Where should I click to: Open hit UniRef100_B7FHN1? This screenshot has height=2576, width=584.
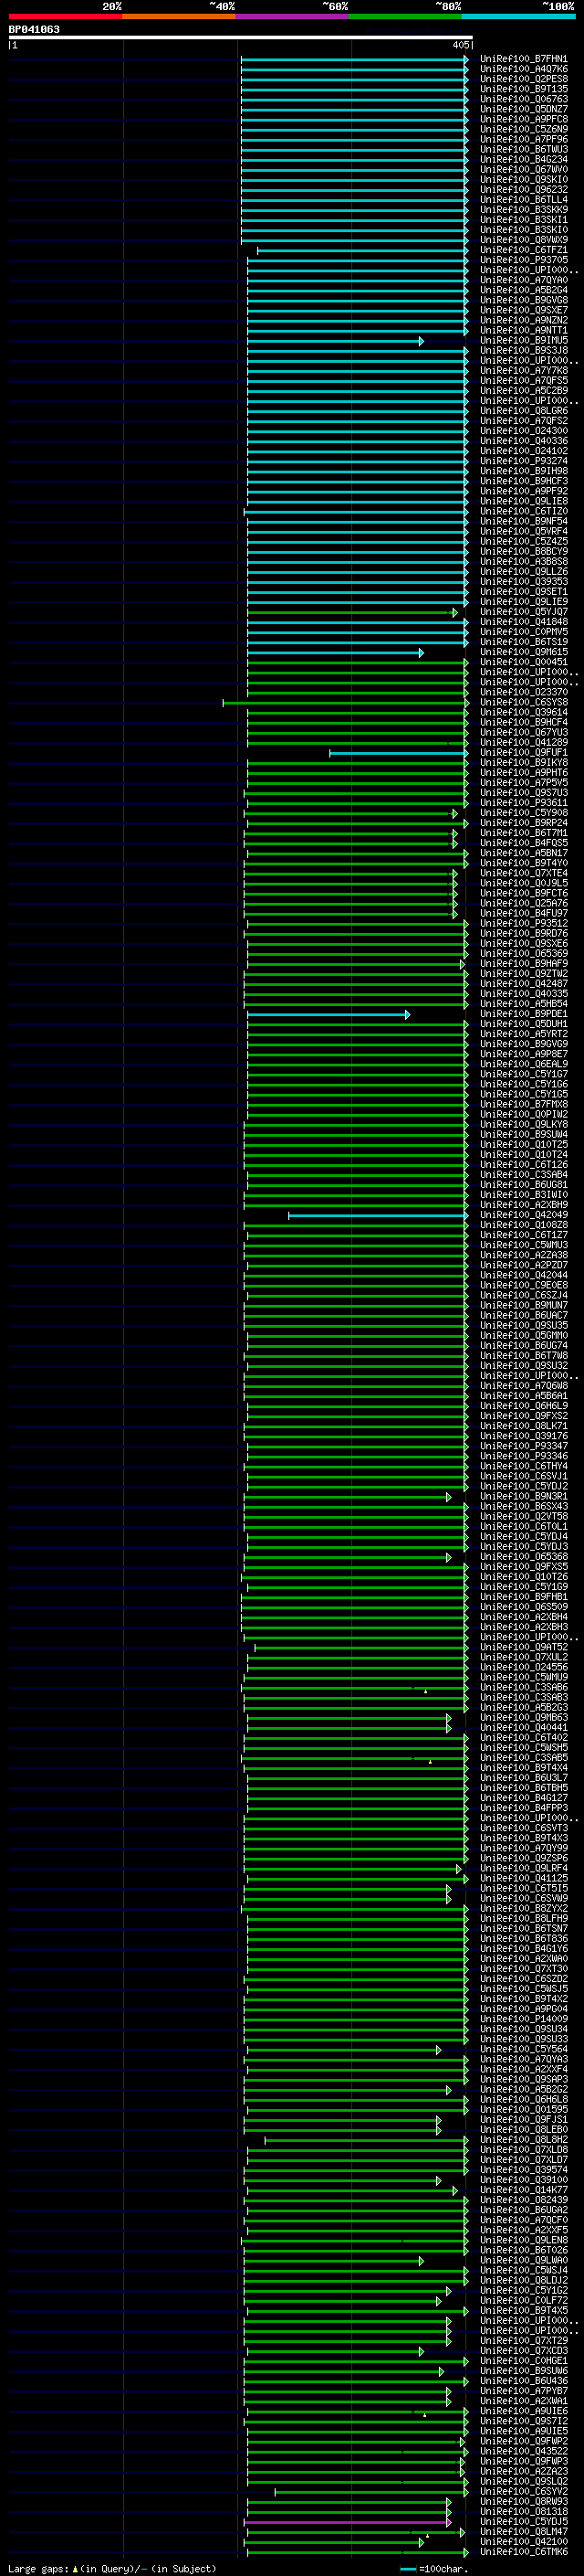(x=523, y=59)
